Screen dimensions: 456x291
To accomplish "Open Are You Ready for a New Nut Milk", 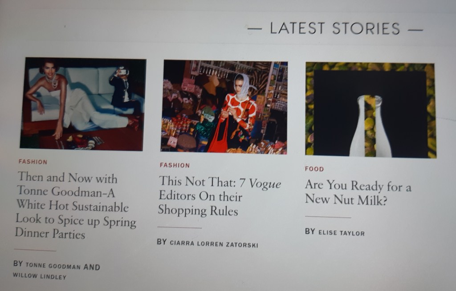I will point(358,192).
